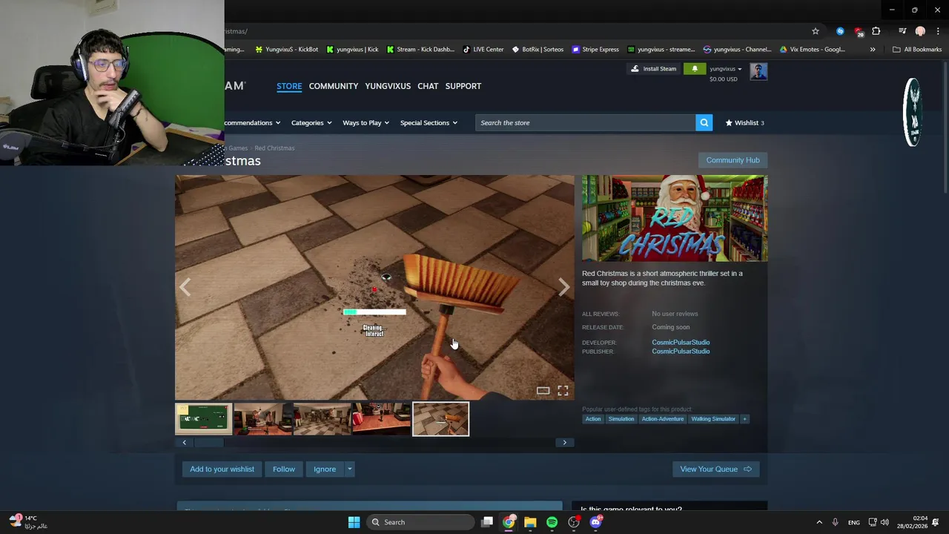
Task: Click the View Your Queue button
Action: click(x=715, y=469)
